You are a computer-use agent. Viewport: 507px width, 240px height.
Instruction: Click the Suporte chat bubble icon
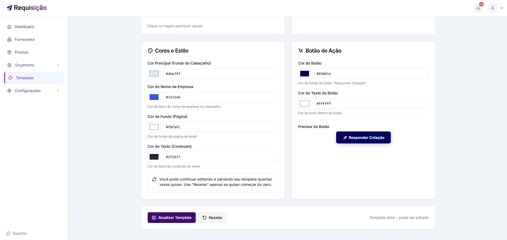8,233
